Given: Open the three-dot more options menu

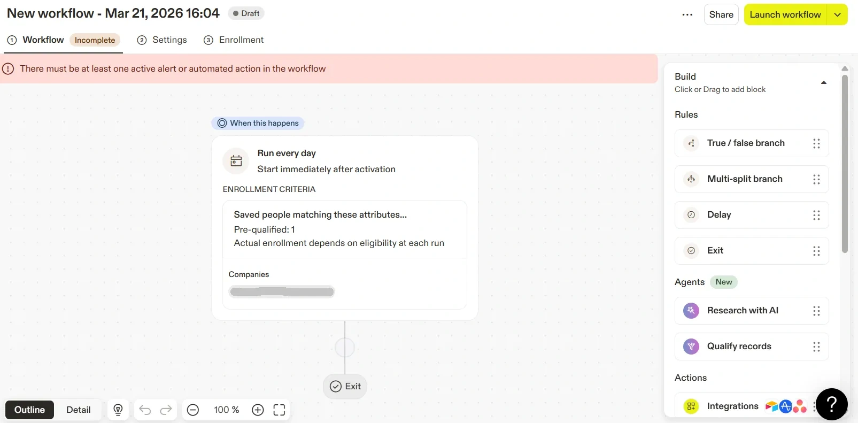Looking at the screenshot, I should (x=687, y=15).
